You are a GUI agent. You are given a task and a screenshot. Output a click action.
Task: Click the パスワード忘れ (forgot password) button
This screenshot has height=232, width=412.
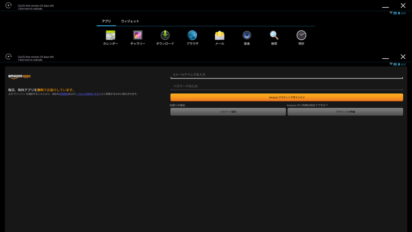tap(228, 112)
